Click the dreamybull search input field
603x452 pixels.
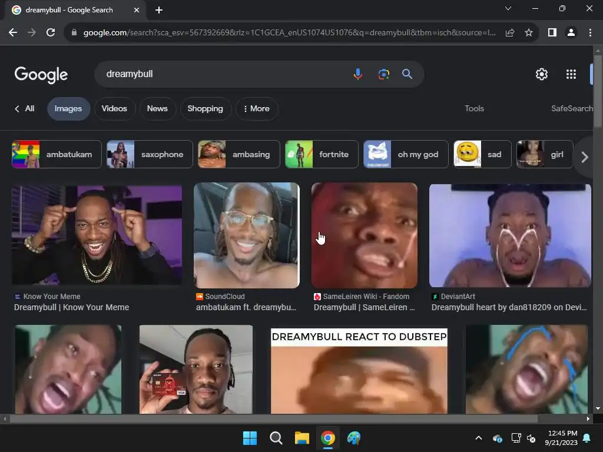[227, 74]
